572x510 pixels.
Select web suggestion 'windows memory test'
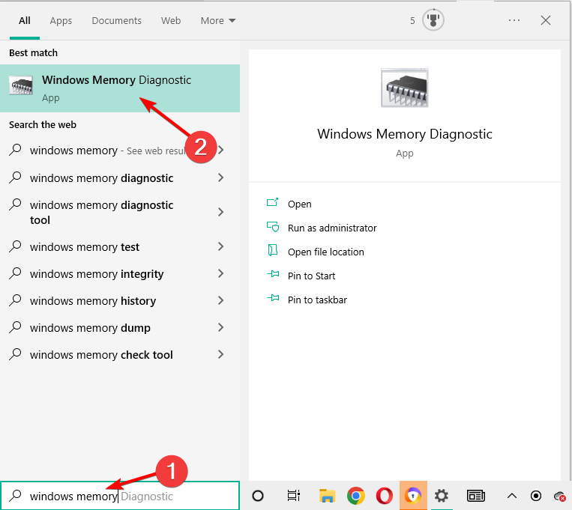[85, 247]
